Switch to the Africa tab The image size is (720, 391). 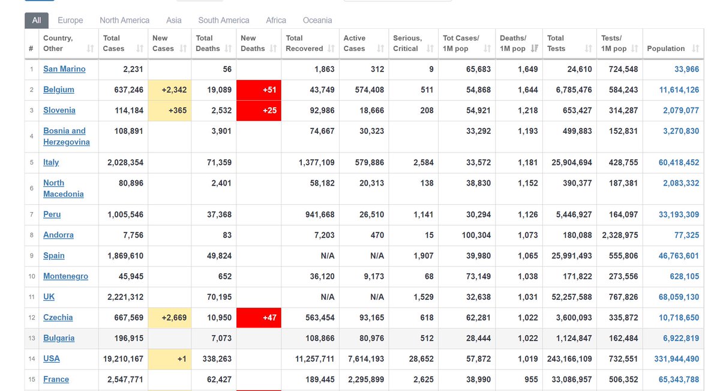pos(276,20)
